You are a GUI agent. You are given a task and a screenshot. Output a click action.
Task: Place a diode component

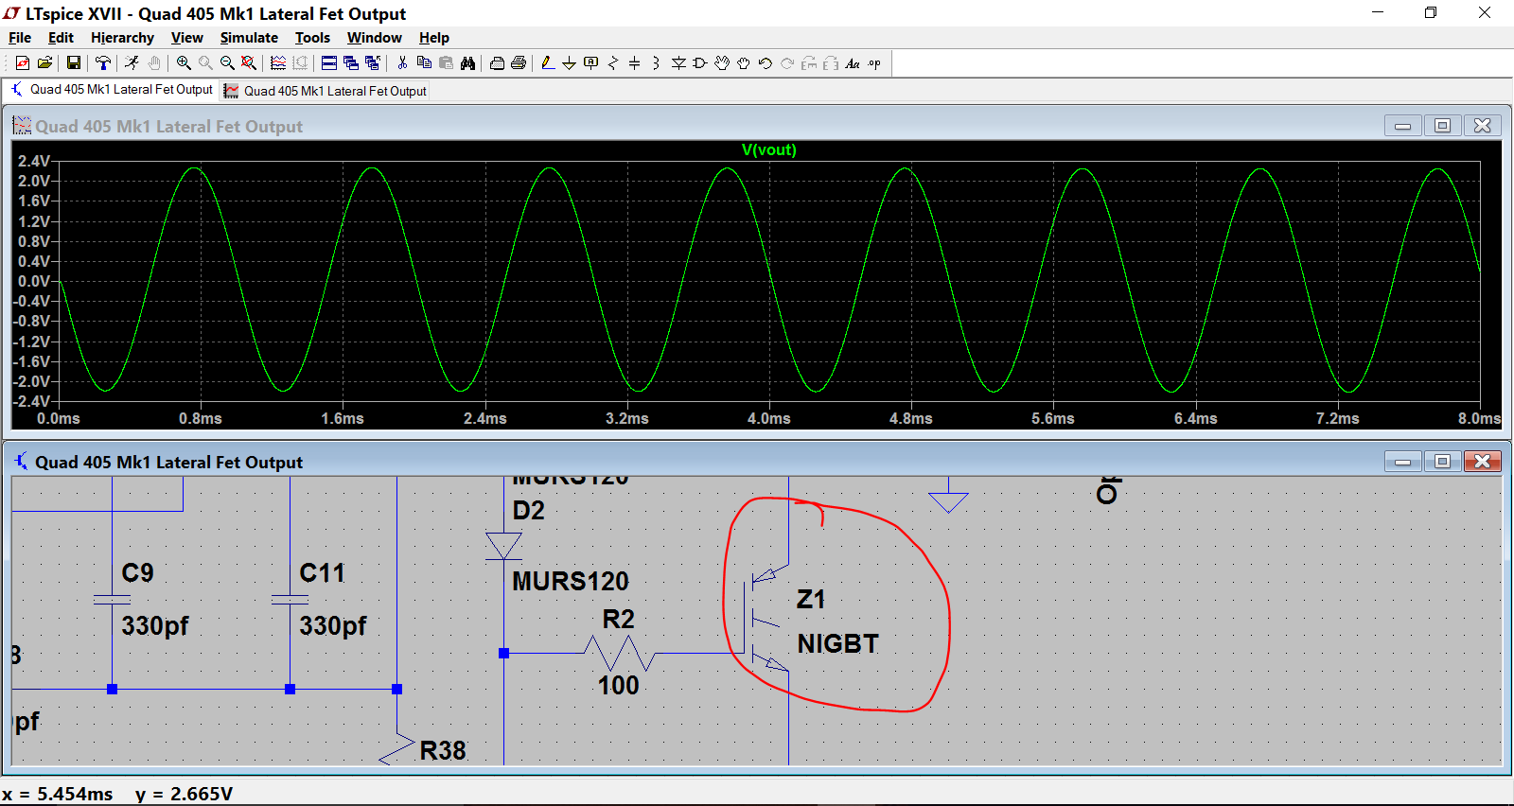678,63
